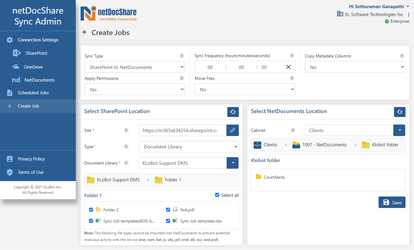
Task: Click the hours field in Sync Frequency
Action: pyautogui.click(x=210, y=67)
